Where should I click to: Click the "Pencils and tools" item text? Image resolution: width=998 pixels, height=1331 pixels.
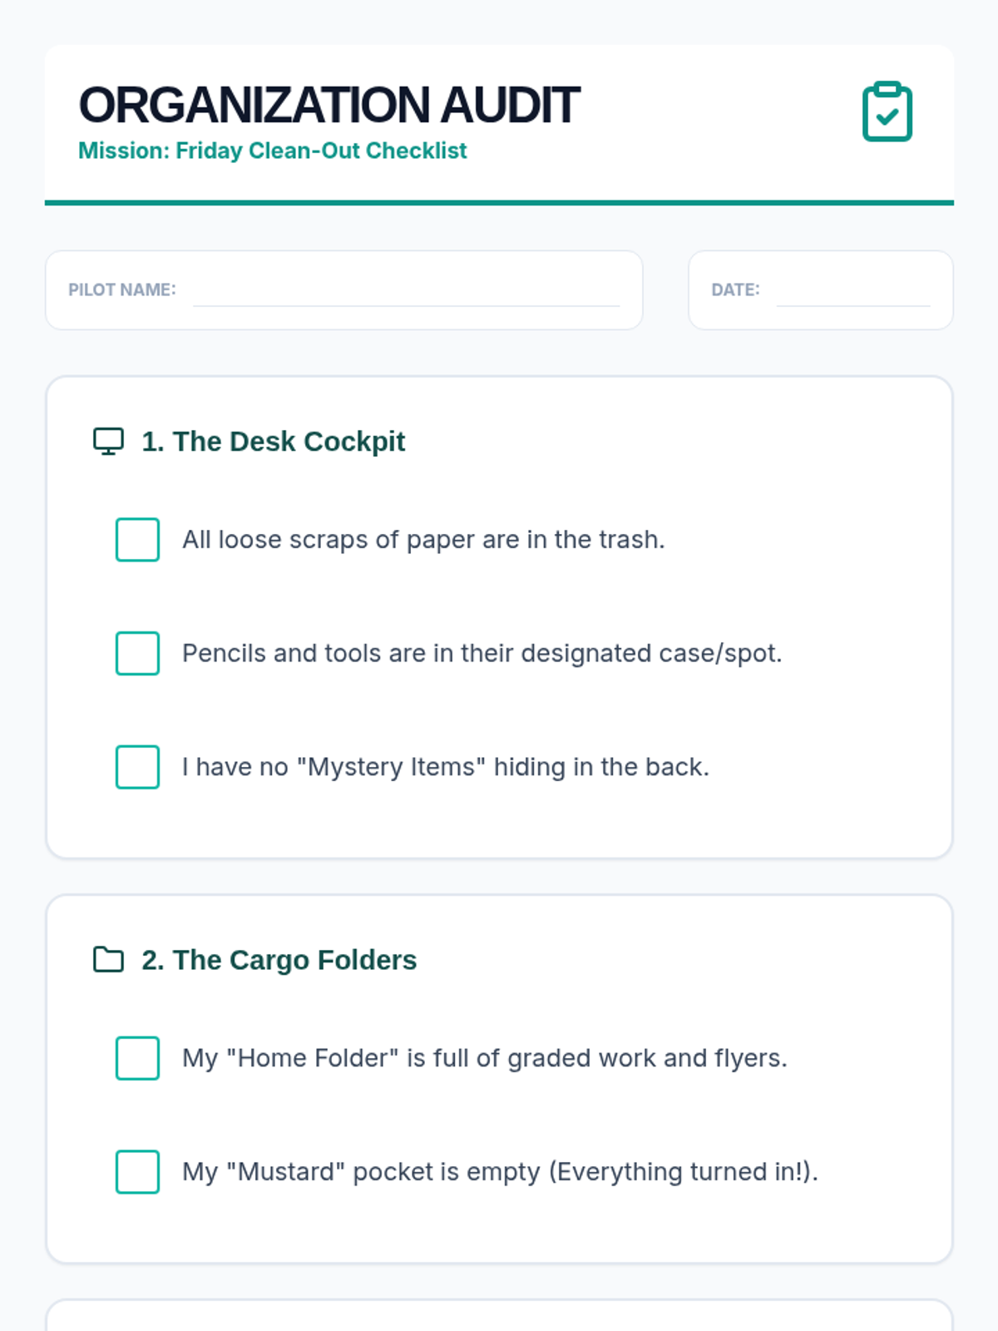point(482,653)
